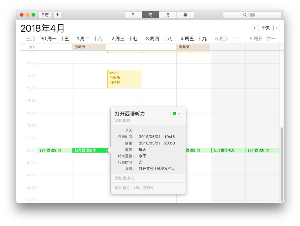Open the 结束重复 option 永不
The height and width of the screenshot is (226, 300).
pos(142,156)
